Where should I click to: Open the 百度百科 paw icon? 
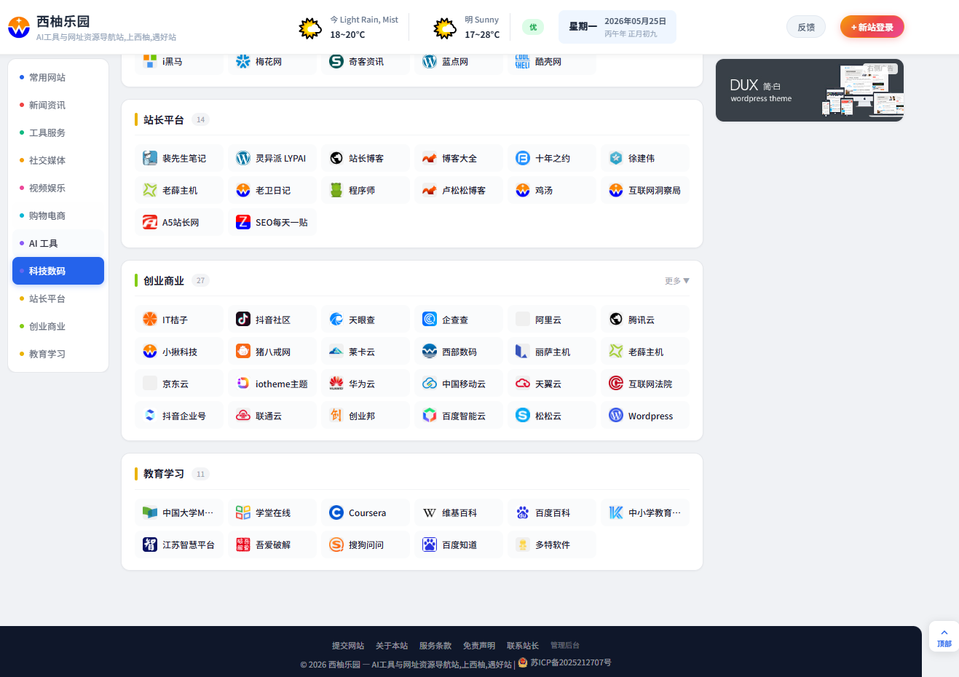523,512
